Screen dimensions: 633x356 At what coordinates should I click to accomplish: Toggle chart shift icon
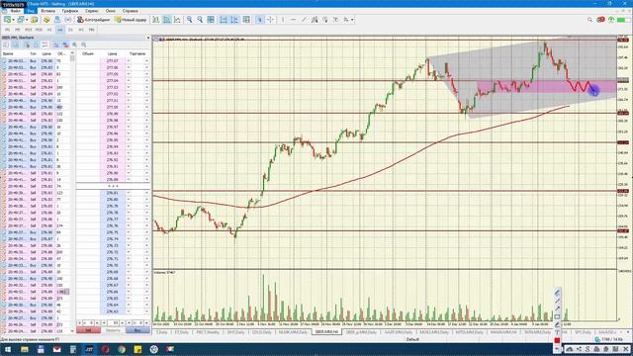(x=234, y=20)
